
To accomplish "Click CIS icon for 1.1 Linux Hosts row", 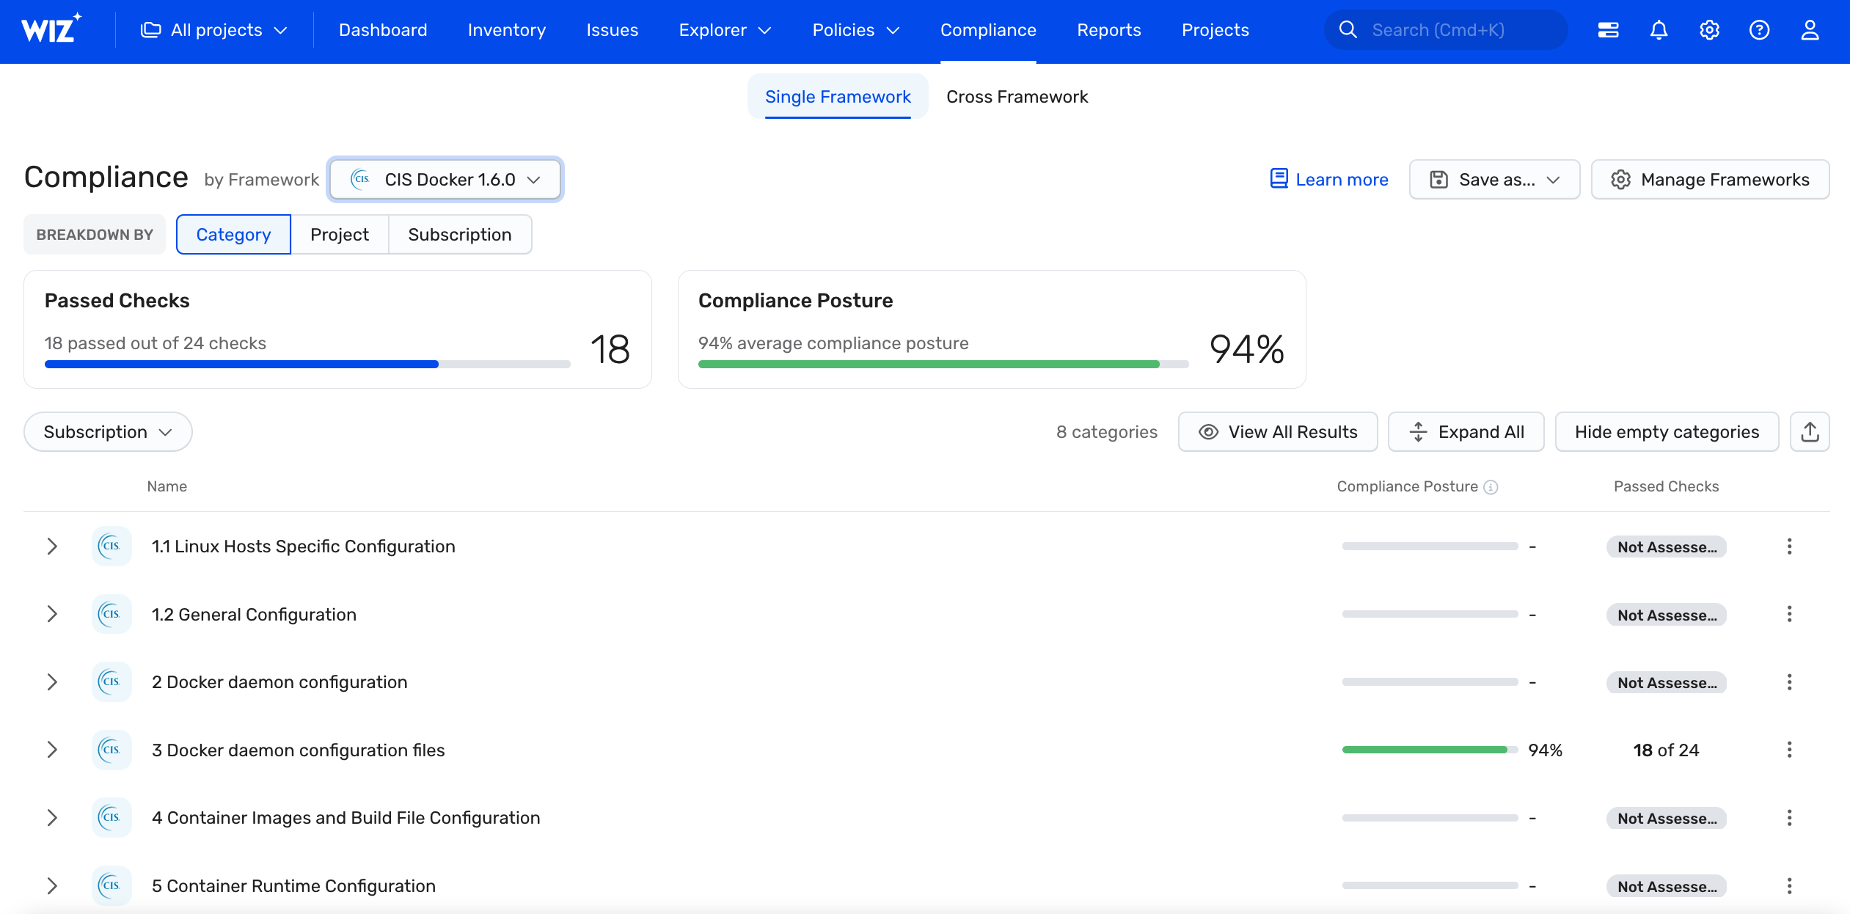I will [x=111, y=546].
